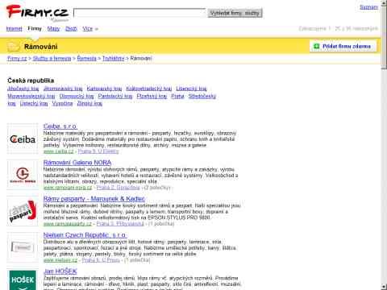Open the green HOŠEK logo thumbnail
Screen dimensions: 387x290
23,280
